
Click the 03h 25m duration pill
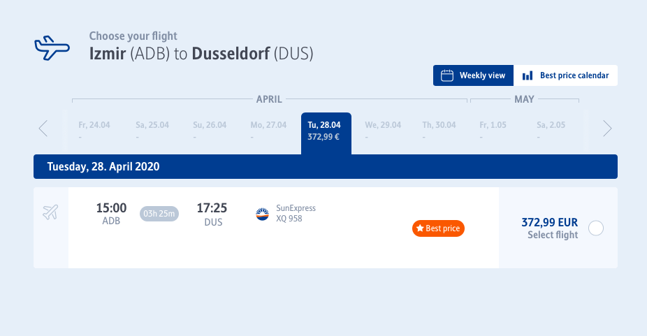click(x=159, y=214)
